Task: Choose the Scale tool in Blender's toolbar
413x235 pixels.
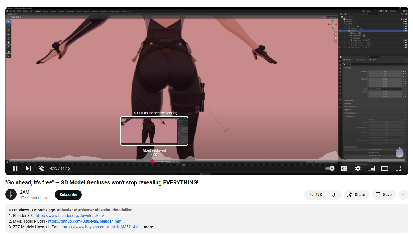Action: pyautogui.click(x=9, y=39)
